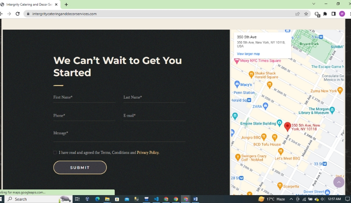Click the scroll-to-top round arrow button
This screenshot has width=351, height=203.
(339, 182)
